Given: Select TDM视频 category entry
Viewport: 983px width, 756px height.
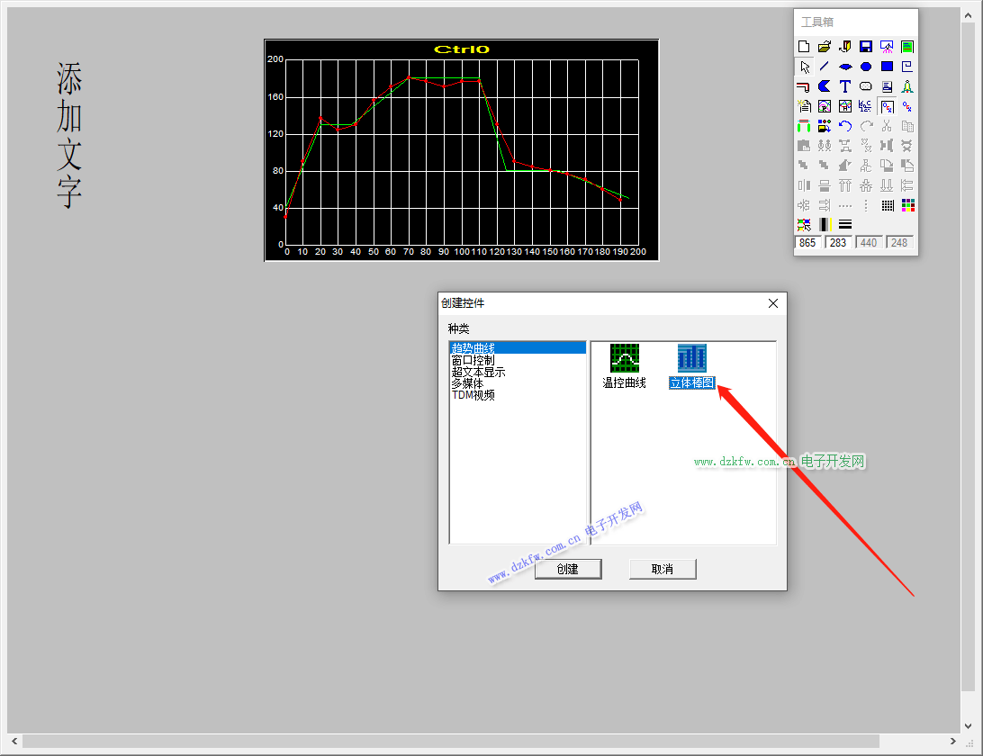Looking at the screenshot, I should tap(473, 395).
